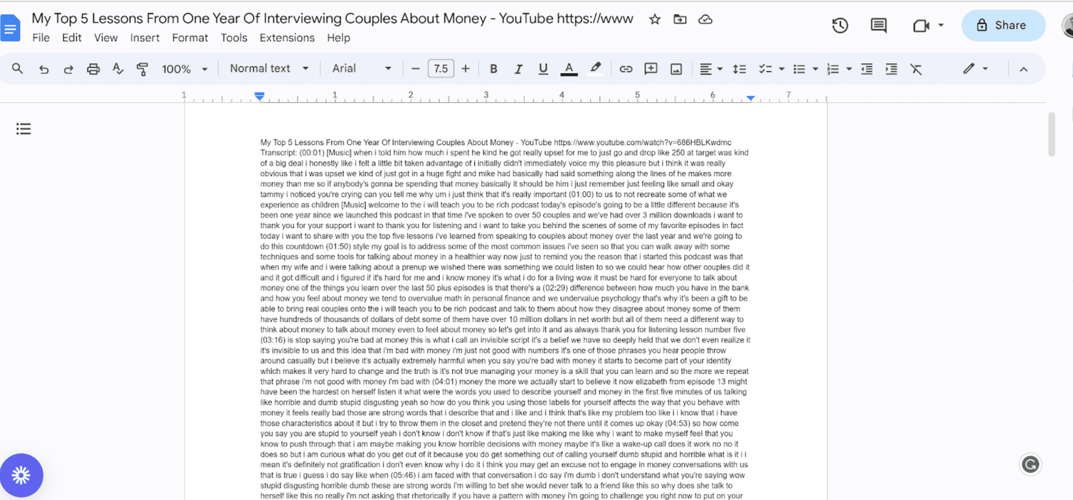Click the YouTube URL in the document
Screen dimensions: 1073x500
click(642, 142)
